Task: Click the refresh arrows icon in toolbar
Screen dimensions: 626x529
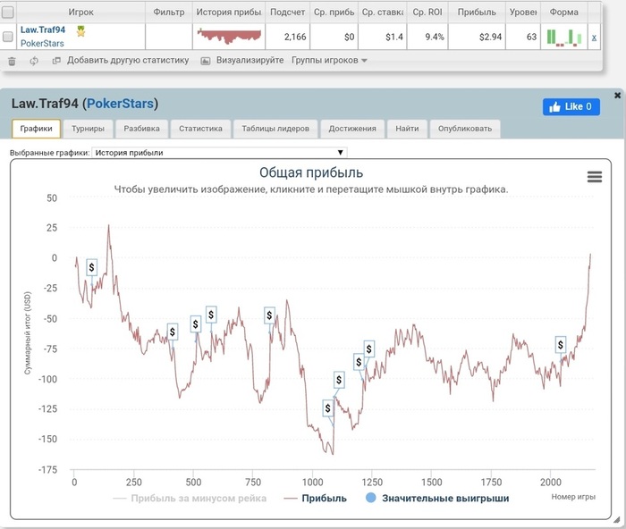Action: [34, 61]
